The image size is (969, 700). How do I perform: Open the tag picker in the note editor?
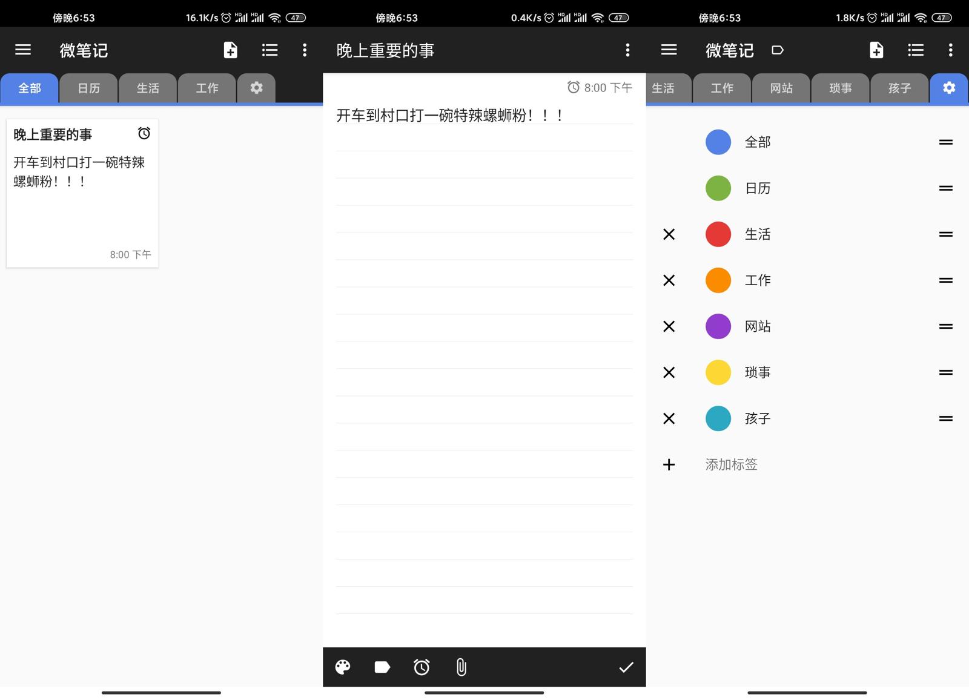pos(382,667)
